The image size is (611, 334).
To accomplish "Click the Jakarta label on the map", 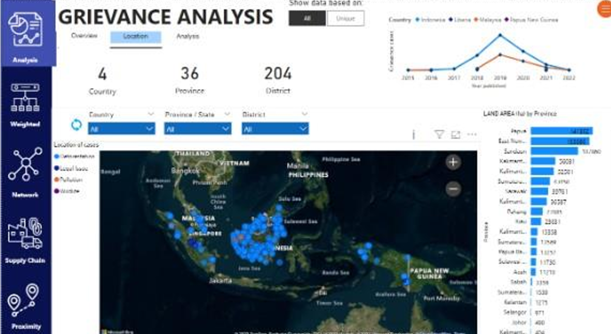I will coord(220,280).
